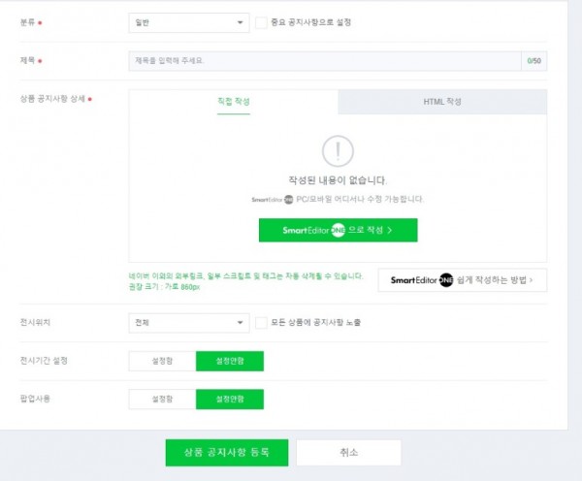The width and height of the screenshot is (582, 481).
Task: Select 설정안함 for 팝업사용
Action: [x=230, y=399]
